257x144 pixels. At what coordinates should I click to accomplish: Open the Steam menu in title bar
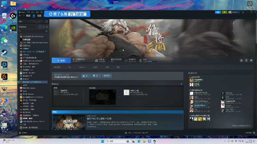[x=22, y=12]
